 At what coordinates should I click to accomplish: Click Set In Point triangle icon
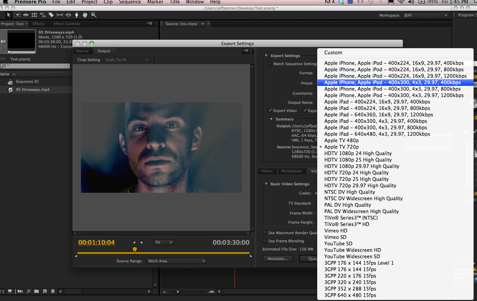click(x=134, y=242)
